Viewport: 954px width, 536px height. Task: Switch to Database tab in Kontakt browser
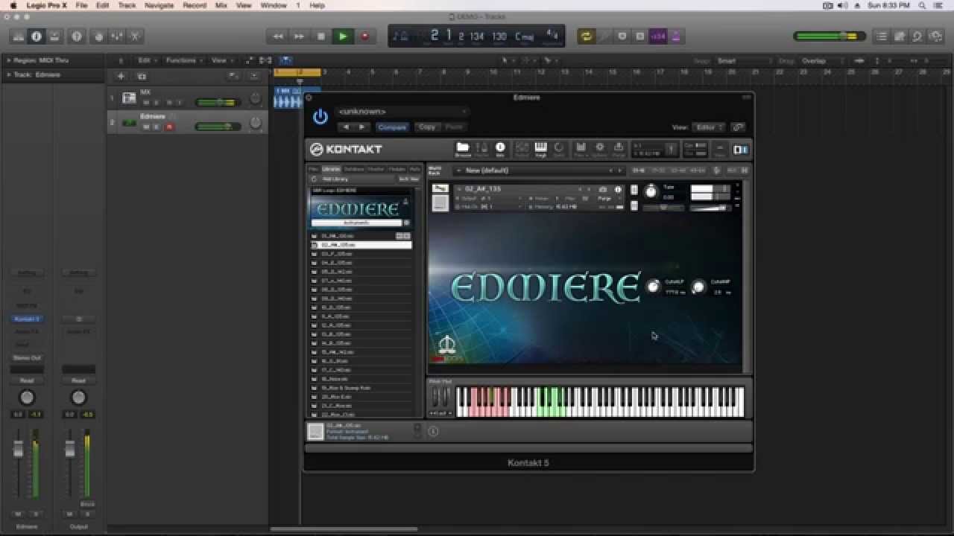(x=353, y=170)
